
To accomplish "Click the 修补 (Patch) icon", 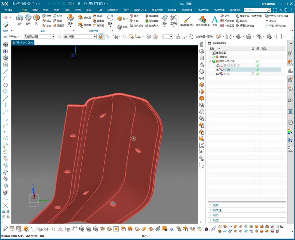I will pos(120,19).
